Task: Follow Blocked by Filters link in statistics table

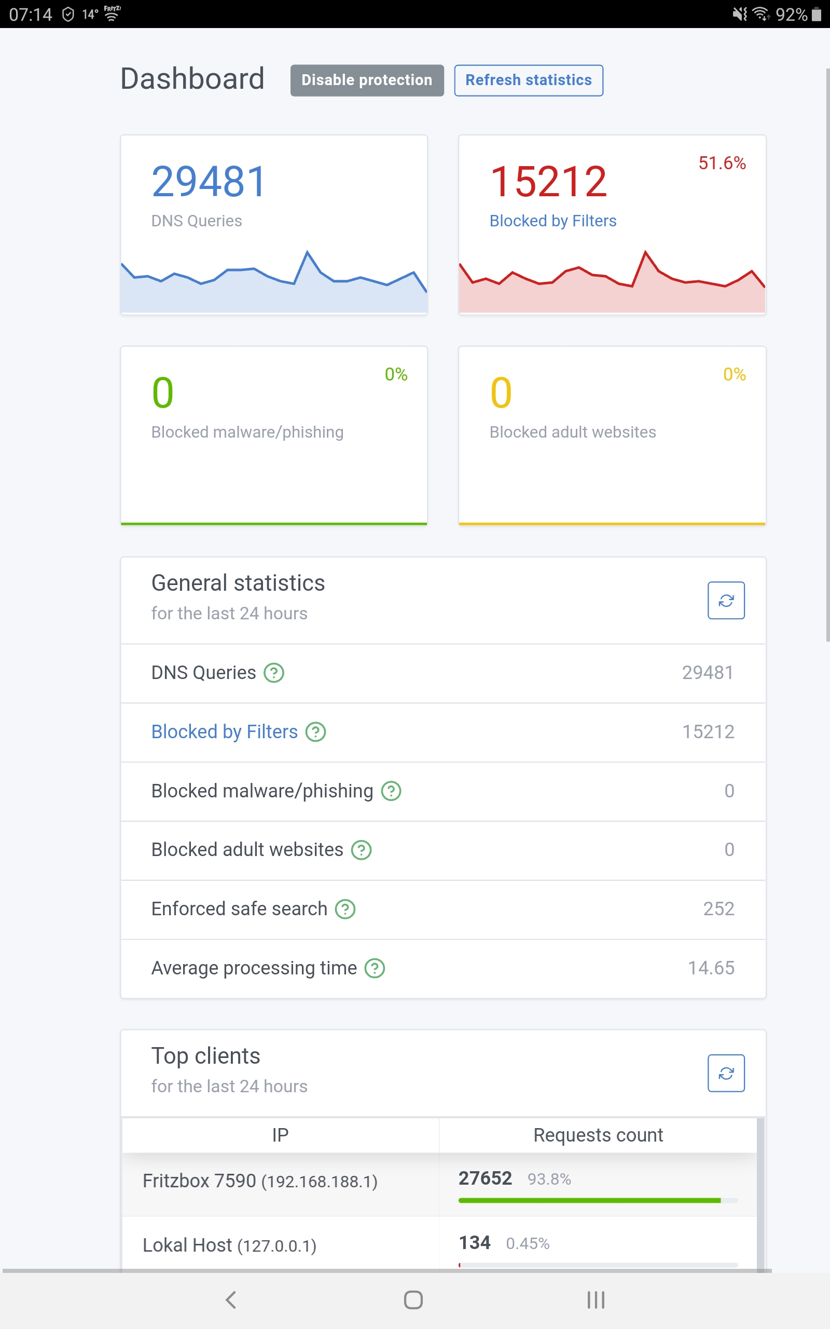Action: (225, 732)
